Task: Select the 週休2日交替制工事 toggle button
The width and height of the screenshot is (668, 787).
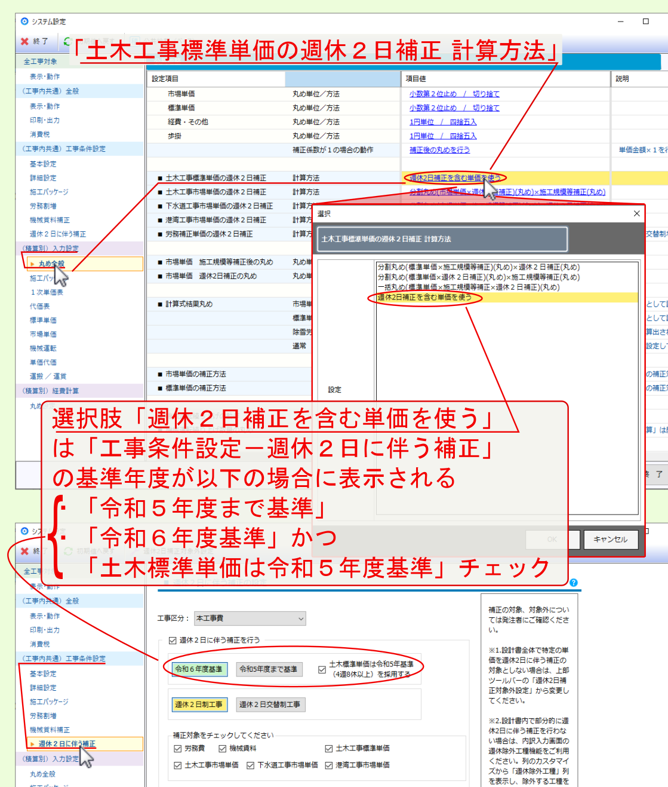Action: [270, 705]
